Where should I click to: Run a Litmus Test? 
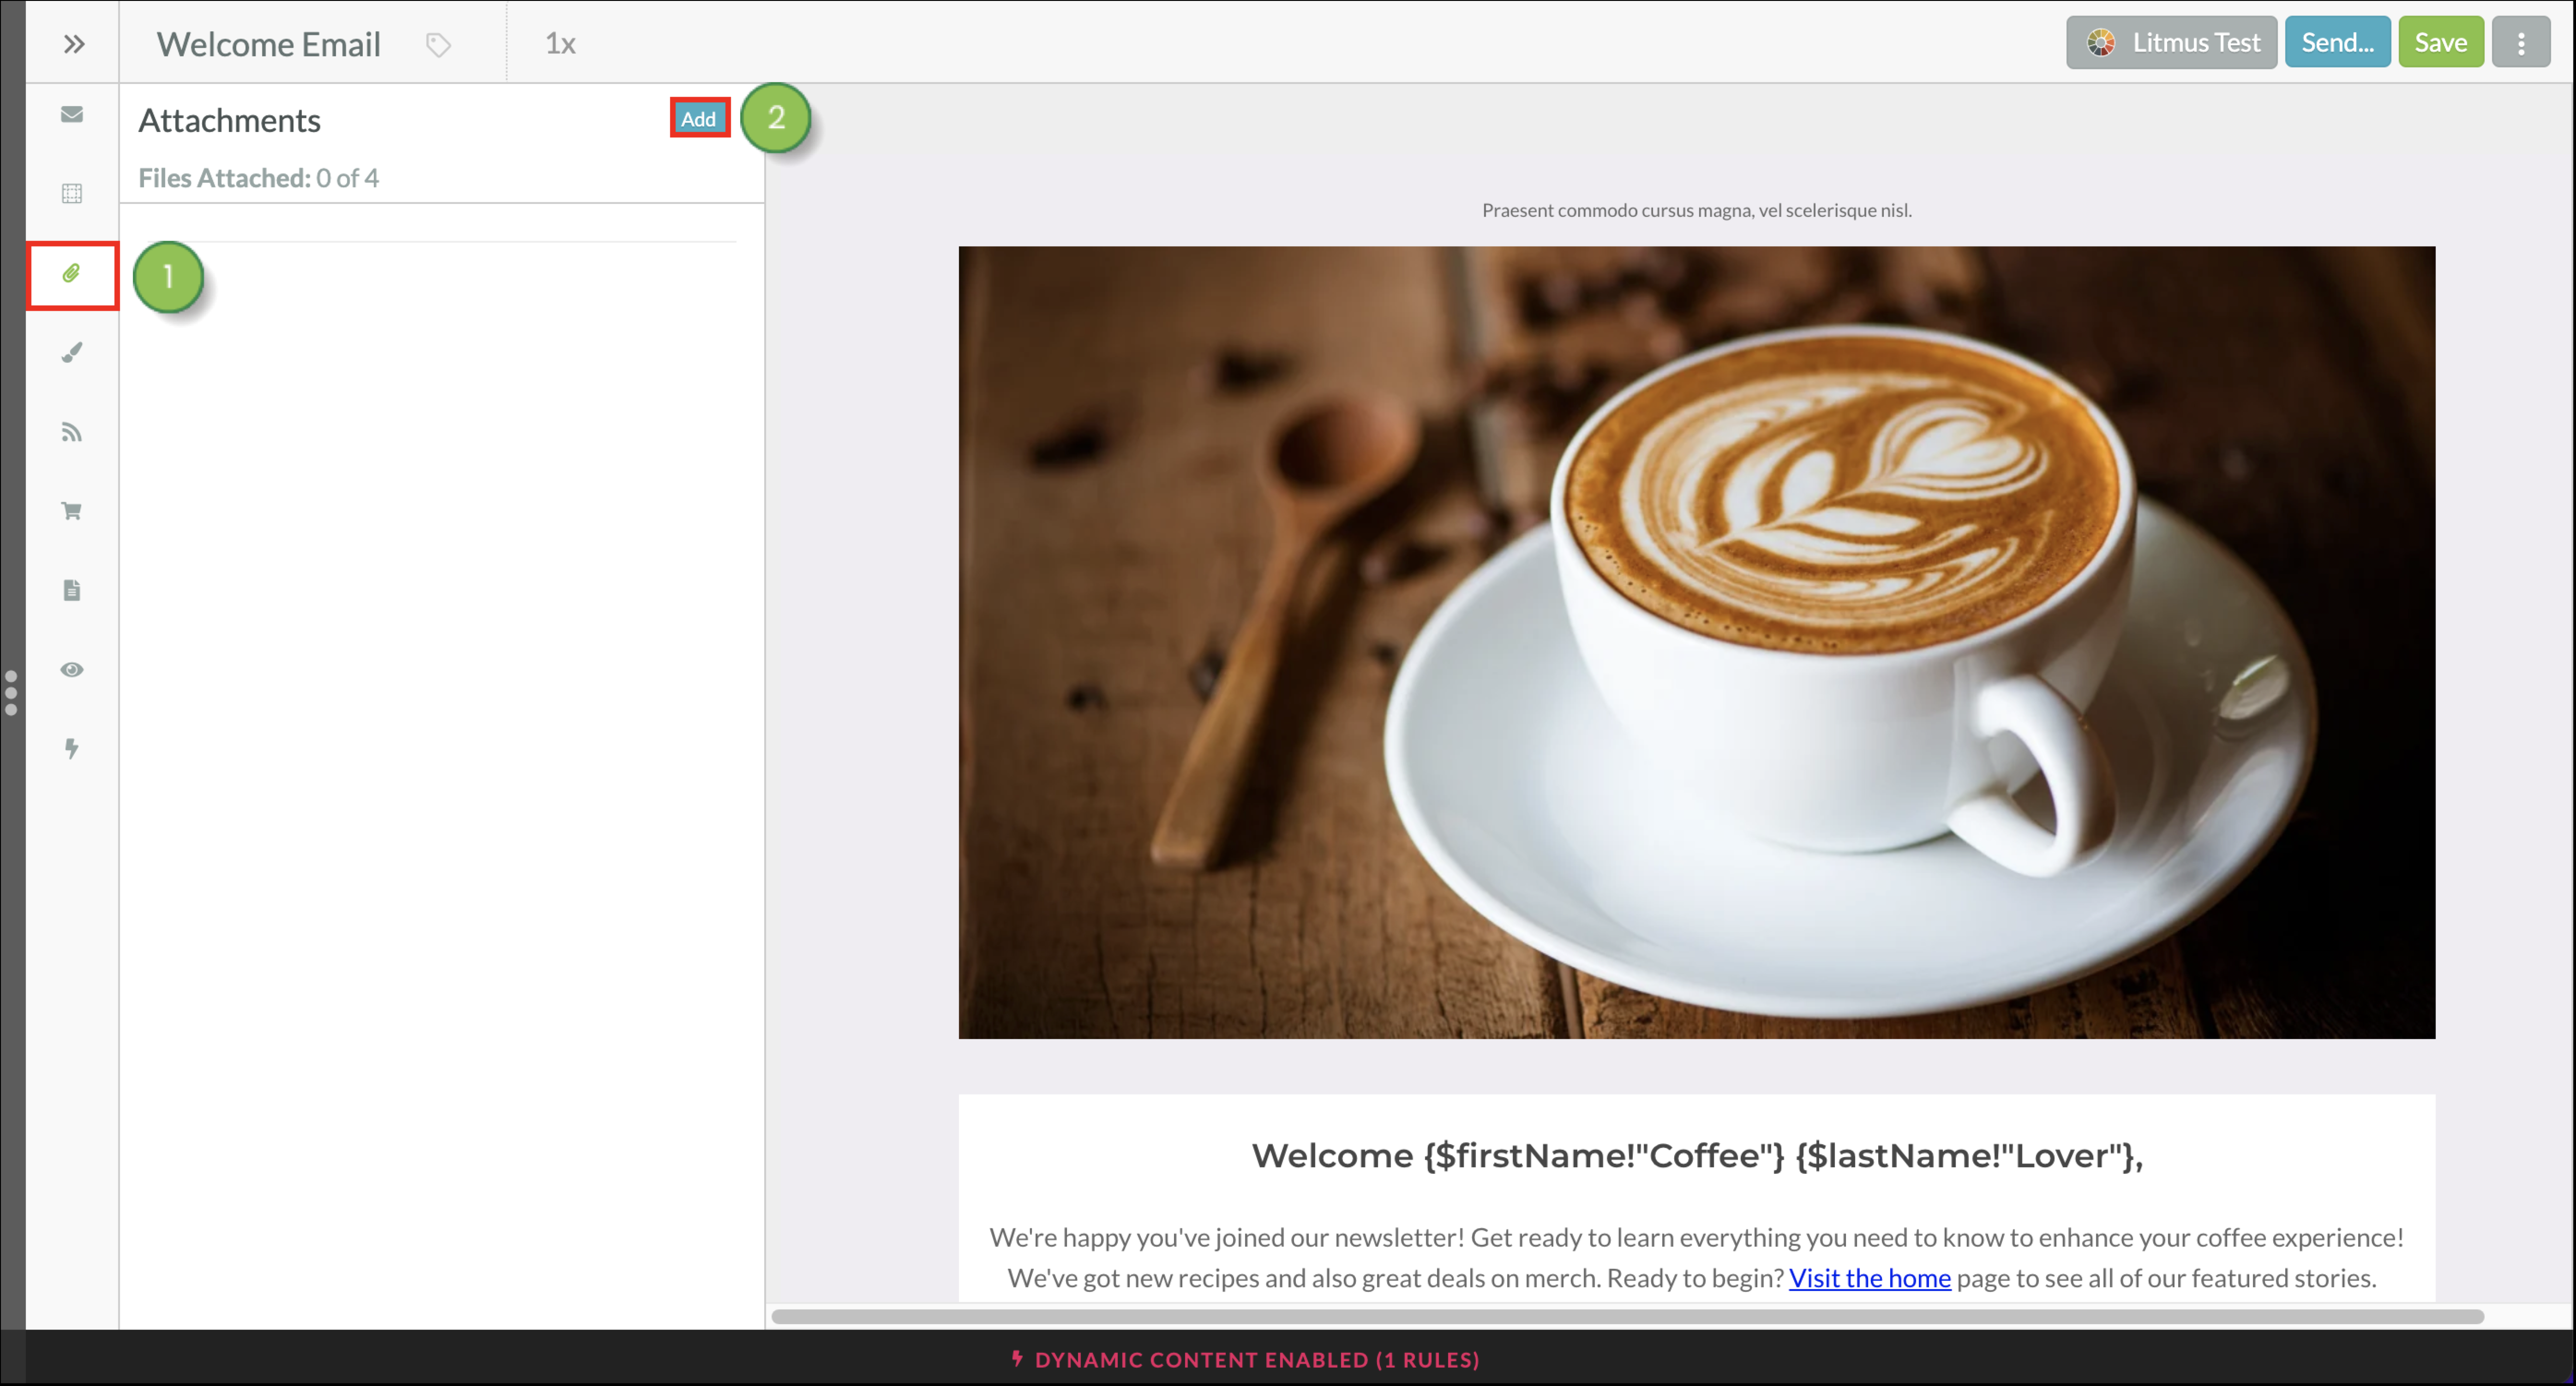pyautogui.click(x=2171, y=42)
